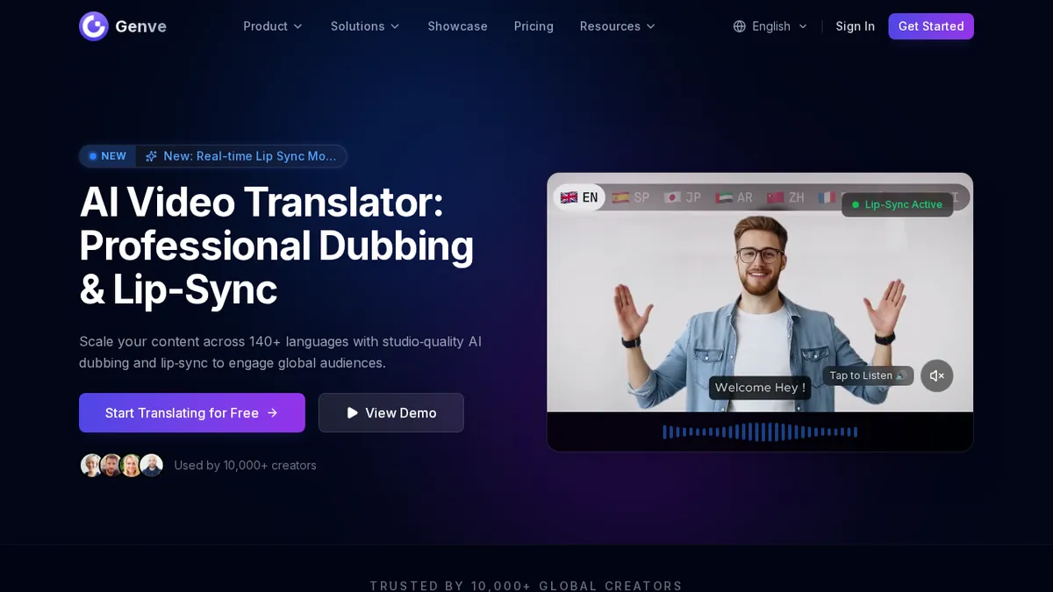Image resolution: width=1053 pixels, height=592 pixels.
Task: Select the UK flag for English
Action: [x=569, y=197]
